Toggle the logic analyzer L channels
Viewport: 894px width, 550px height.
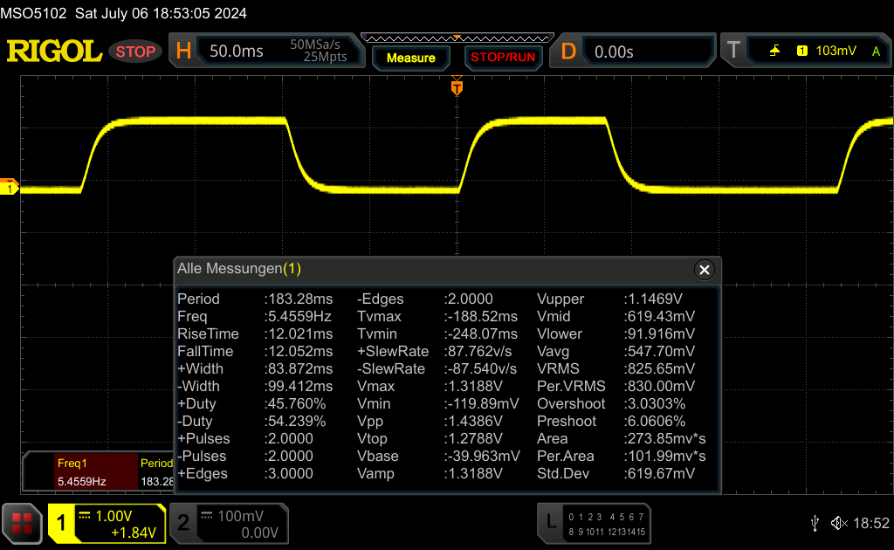coord(595,523)
